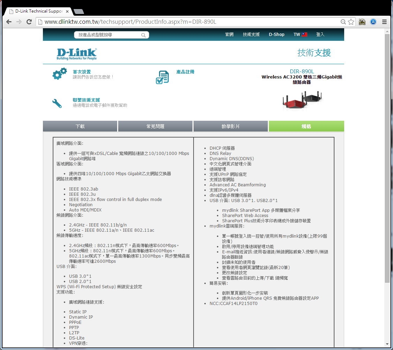This screenshot has width=393, height=350.
Task: Click the wrench icon for tech support
Action: pos(57,103)
